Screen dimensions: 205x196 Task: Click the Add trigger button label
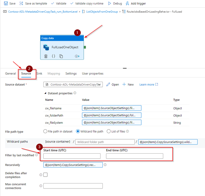138,4
